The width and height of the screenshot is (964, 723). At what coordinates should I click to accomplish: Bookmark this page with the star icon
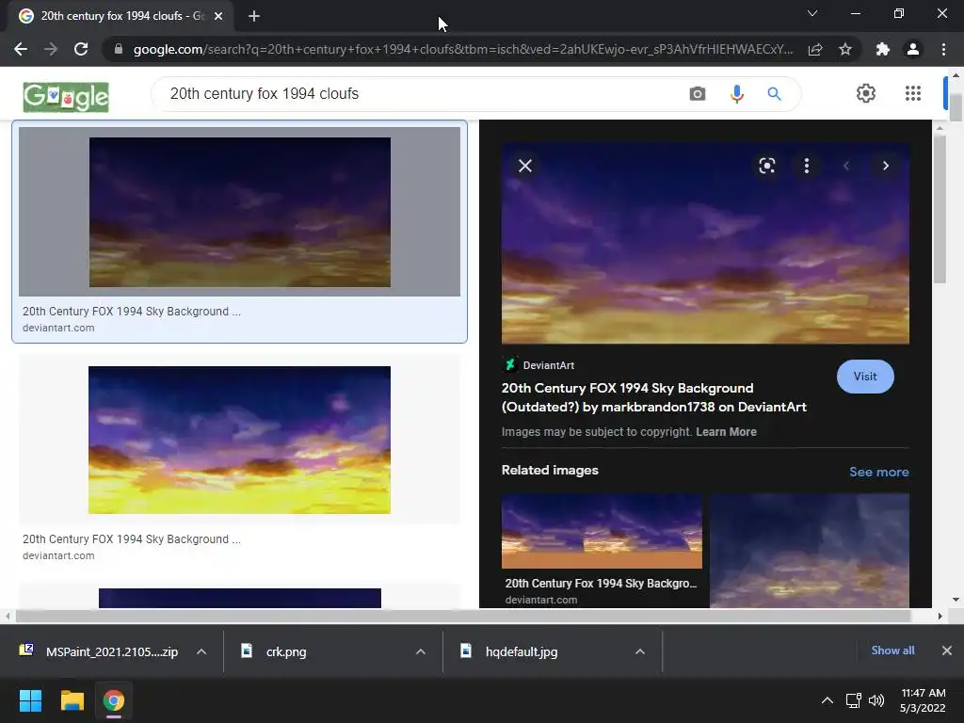pos(845,49)
